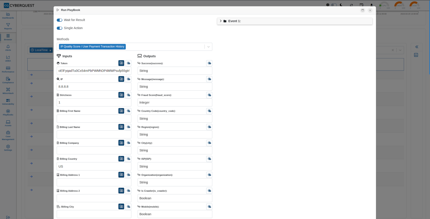Close the Run PlayBook dialog
Screen dimensions: 430x219
click(x=370, y=10)
